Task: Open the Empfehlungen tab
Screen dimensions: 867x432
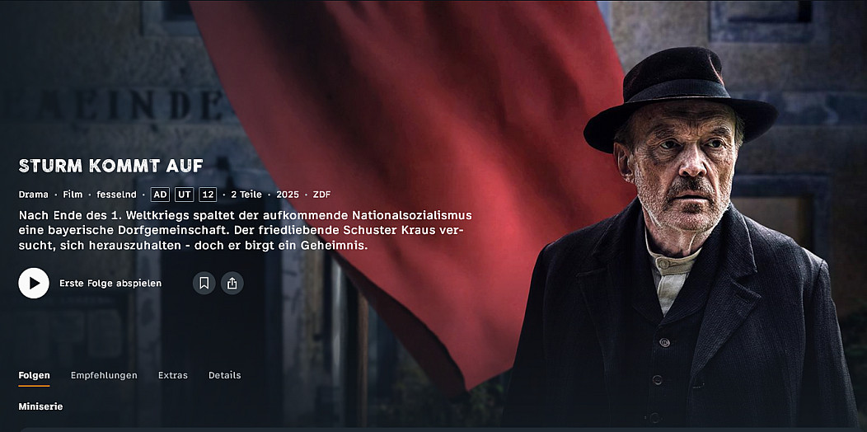Action: coord(104,375)
